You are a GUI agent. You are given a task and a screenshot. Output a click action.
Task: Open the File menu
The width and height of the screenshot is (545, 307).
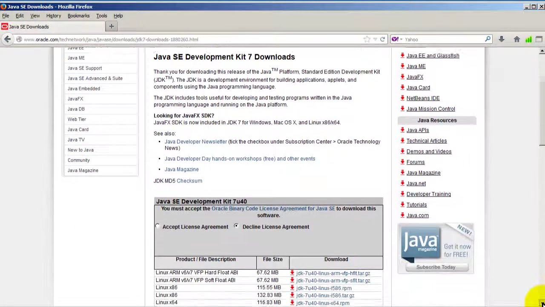(6, 16)
